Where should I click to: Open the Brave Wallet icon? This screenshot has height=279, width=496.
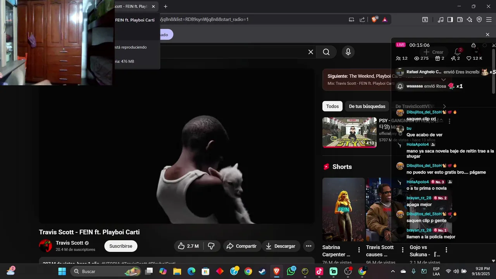(x=460, y=19)
